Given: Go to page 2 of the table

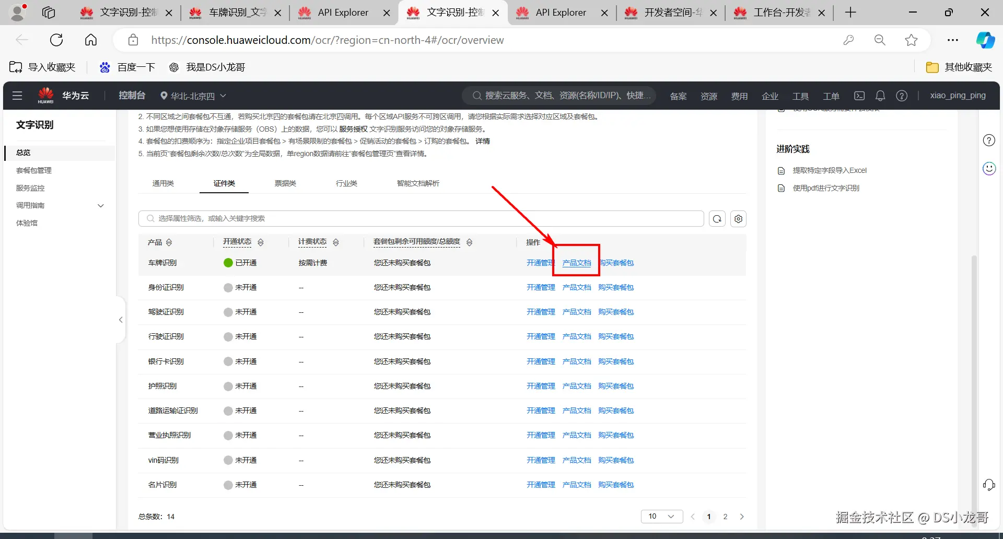Looking at the screenshot, I should click(725, 517).
